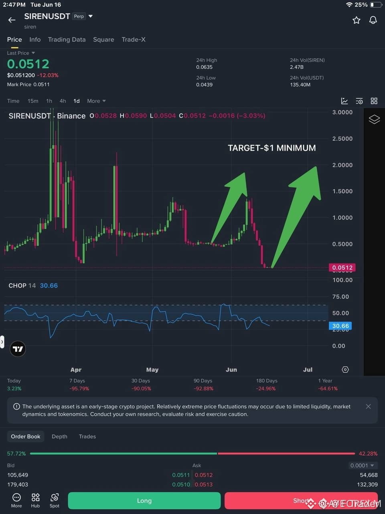
Task: Click the 24h Low 0.0439 value
Action: pyautogui.click(x=205, y=85)
